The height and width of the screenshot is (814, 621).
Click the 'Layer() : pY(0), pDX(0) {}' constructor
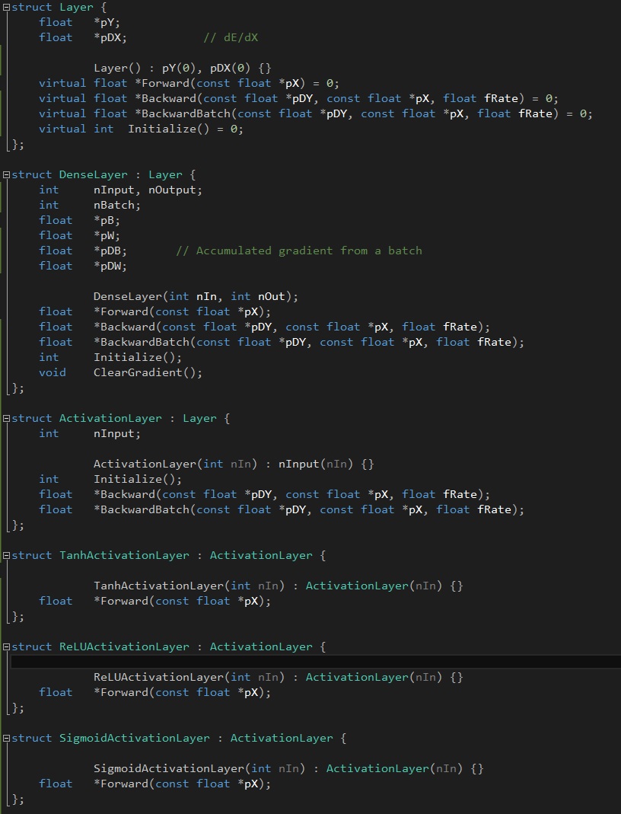183,68
